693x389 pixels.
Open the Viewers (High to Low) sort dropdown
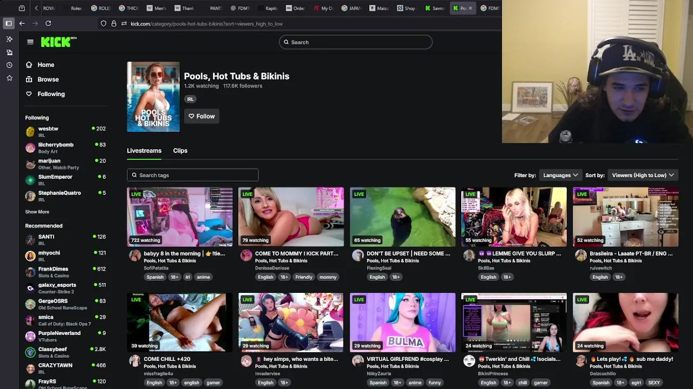[643, 175]
